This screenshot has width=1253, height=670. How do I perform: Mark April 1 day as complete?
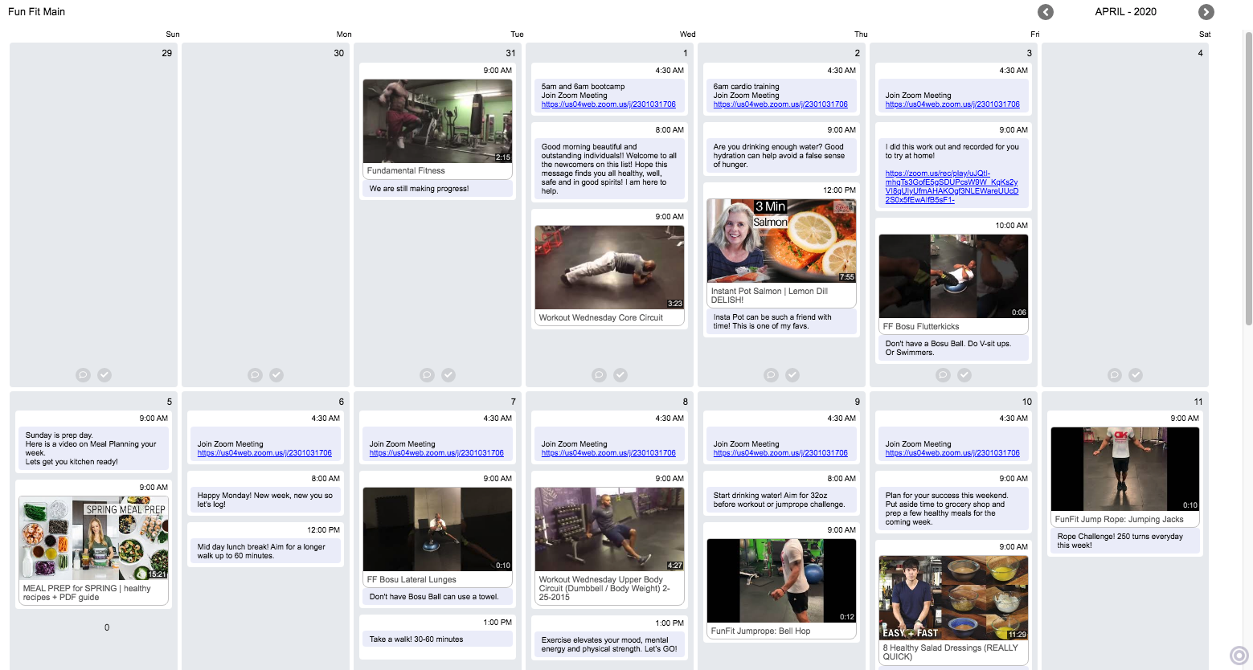(620, 375)
